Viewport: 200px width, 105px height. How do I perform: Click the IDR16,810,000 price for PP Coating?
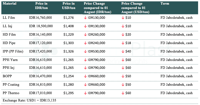pos(41,85)
